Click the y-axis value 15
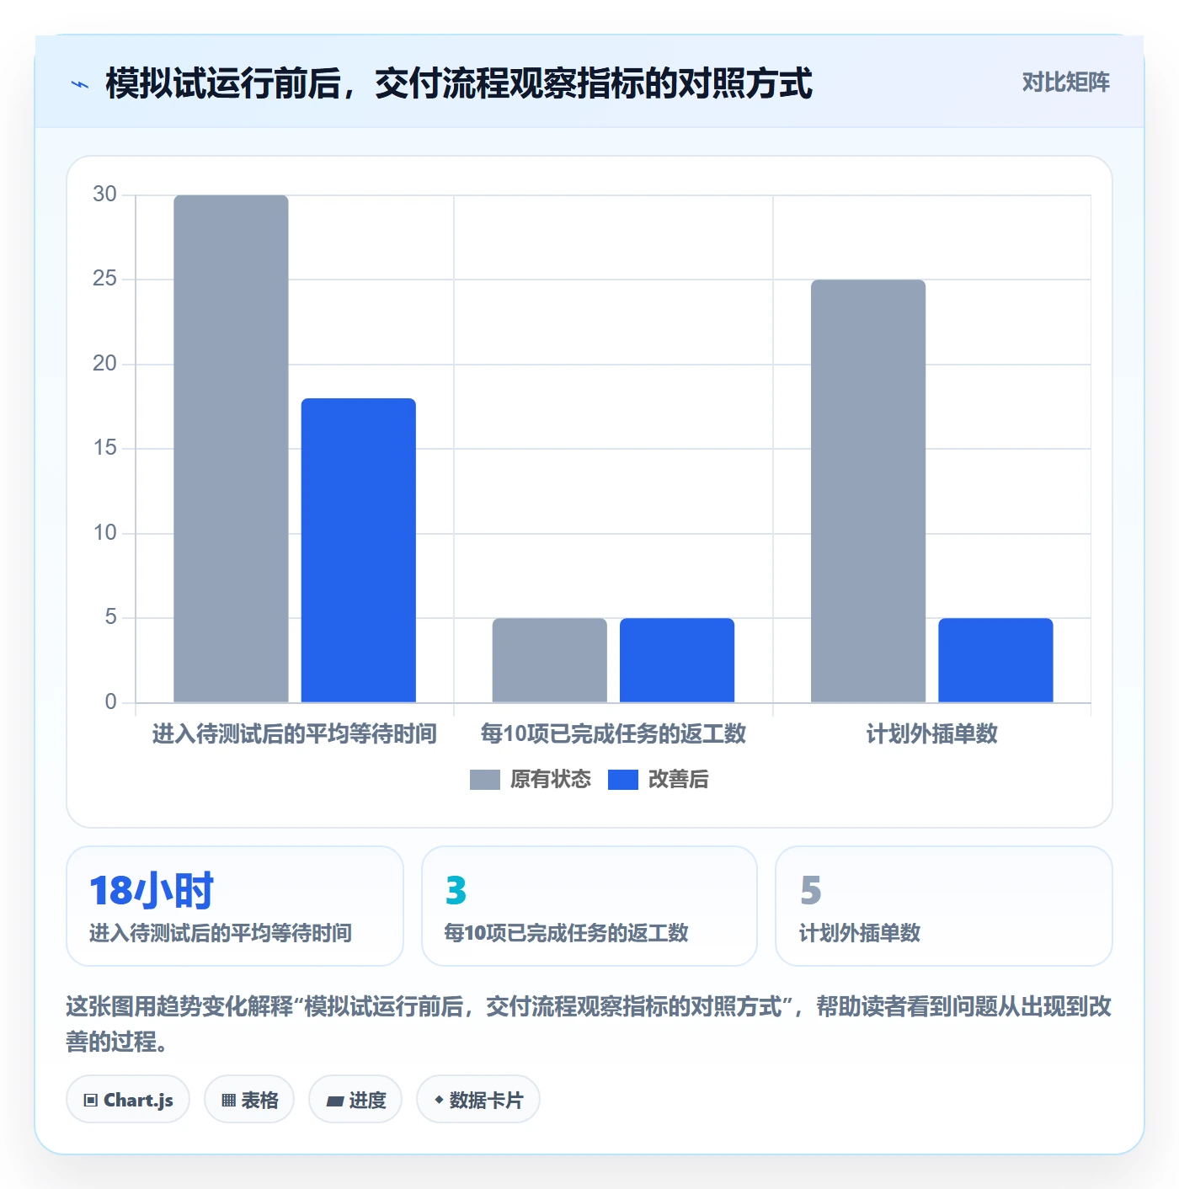 pyautogui.click(x=105, y=448)
